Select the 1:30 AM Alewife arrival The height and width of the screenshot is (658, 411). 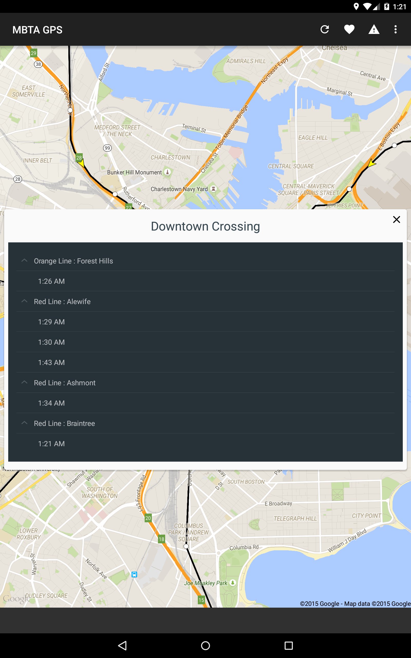point(205,342)
